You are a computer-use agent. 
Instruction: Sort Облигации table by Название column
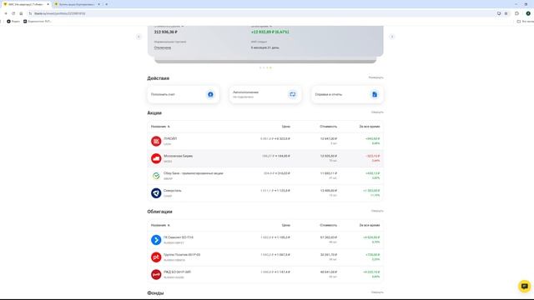coord(160,225)
